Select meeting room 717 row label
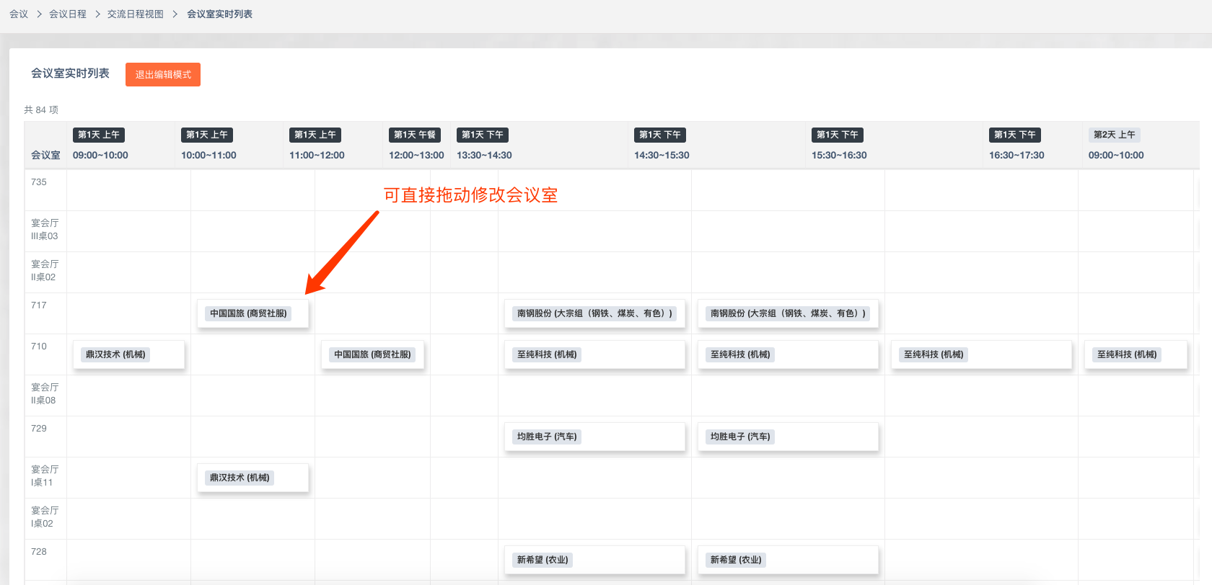 [39, 305]
